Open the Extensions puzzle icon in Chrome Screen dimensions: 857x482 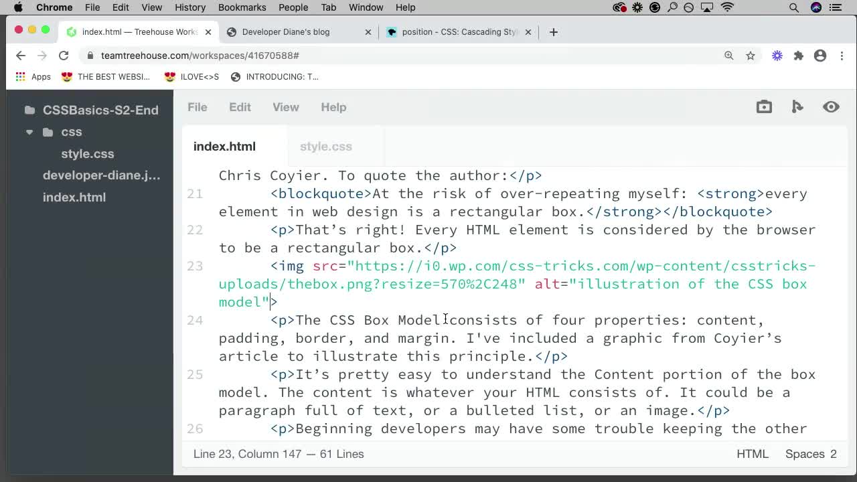click(x=799, y=56)
